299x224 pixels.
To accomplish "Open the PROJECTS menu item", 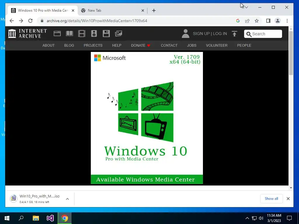I will click(x=93, y=45).
